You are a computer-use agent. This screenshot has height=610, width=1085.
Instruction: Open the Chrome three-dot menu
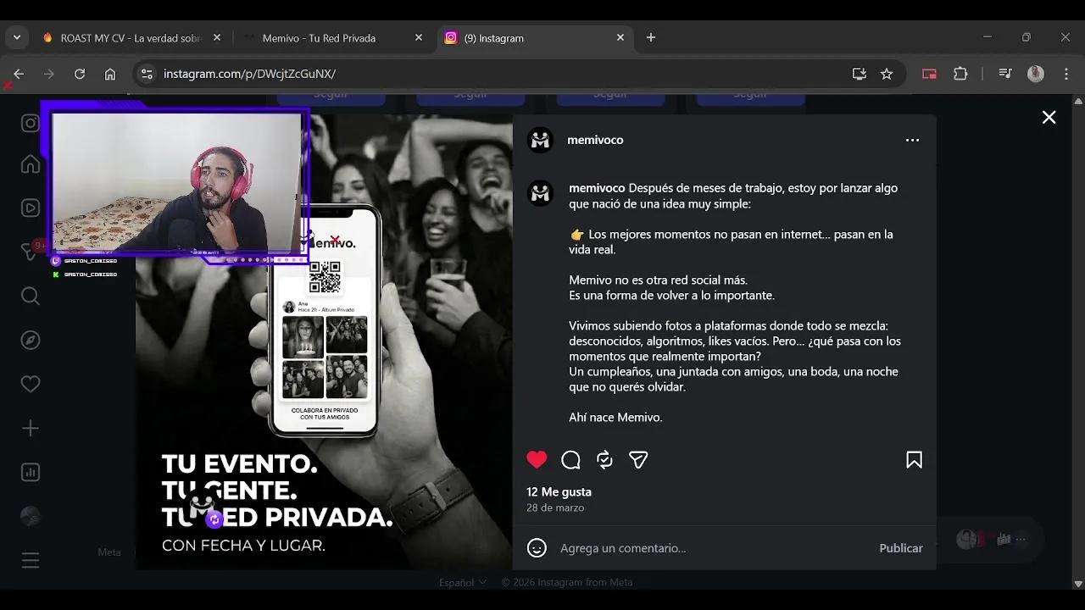[x=1066, y=74]
